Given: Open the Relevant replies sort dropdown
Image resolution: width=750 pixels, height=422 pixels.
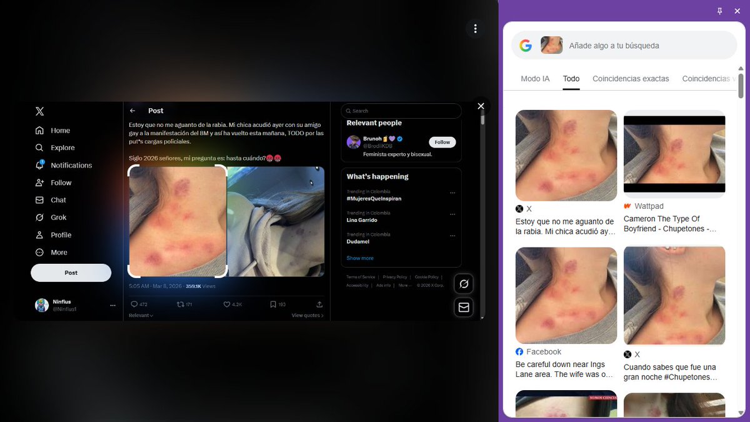Looking at the screenshot, I should coord(141,316).
